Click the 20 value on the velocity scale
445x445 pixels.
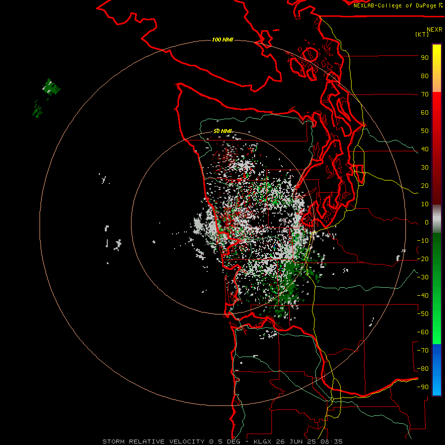(425, 185)
